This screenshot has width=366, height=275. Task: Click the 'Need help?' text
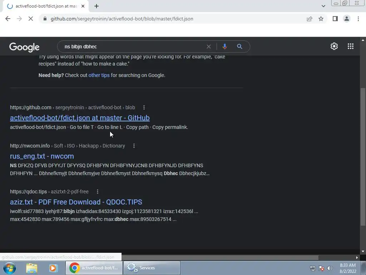coord(51,75)
